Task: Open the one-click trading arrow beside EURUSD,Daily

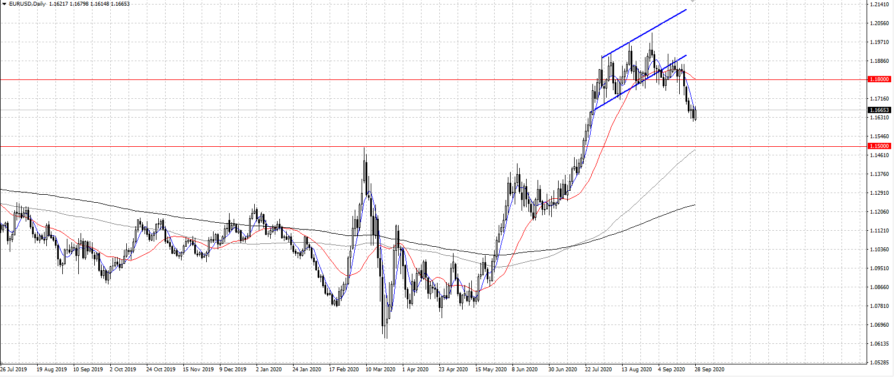Action: [x=3, y=4]
